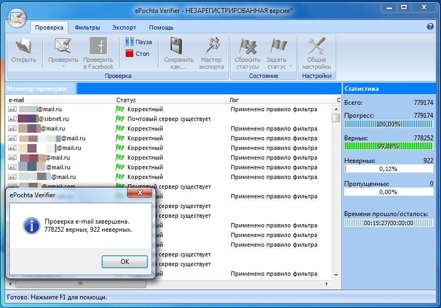This screenshot has height=308, width=441.
Task: Switch to the Фильтры tab
Action: pyautogui.click(x=87, y=27)
